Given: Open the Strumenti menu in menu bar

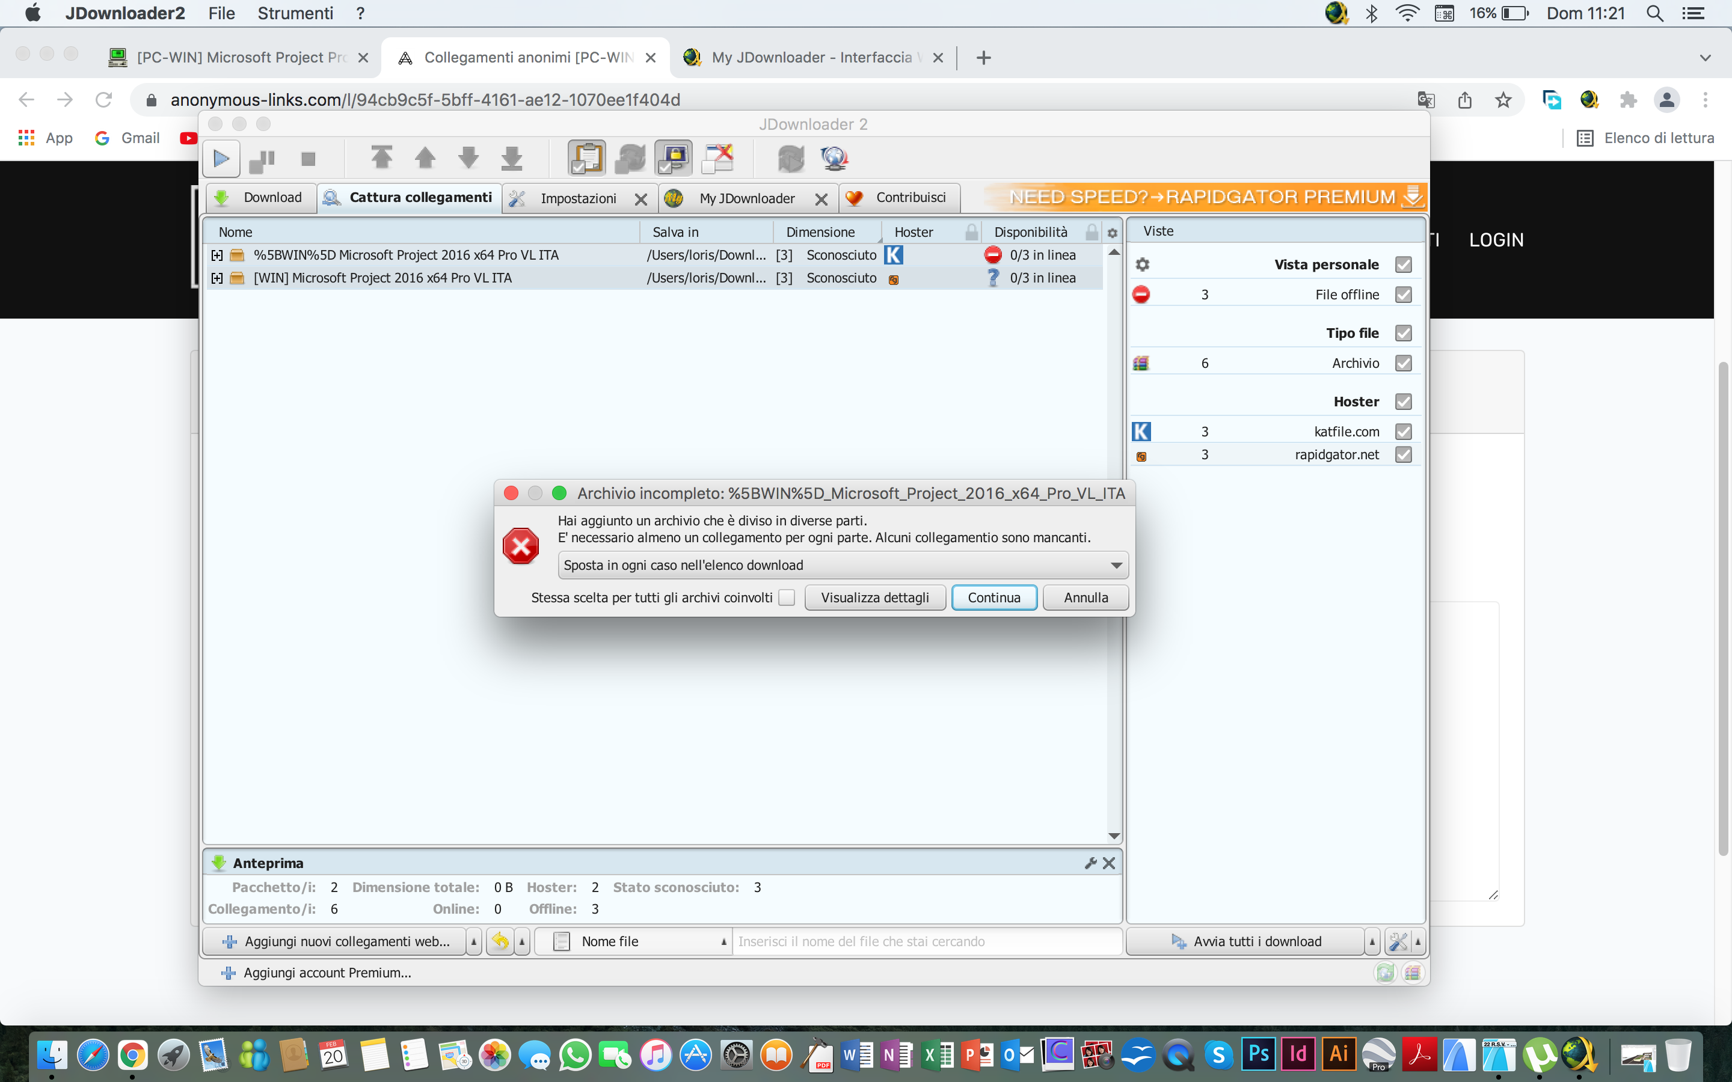Looking at the screenshot, I should (295, 13).
